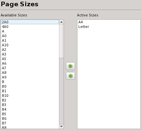Select A4 in Active Sizes
This screenshot has height=131, width=142.
click(109, 22)
